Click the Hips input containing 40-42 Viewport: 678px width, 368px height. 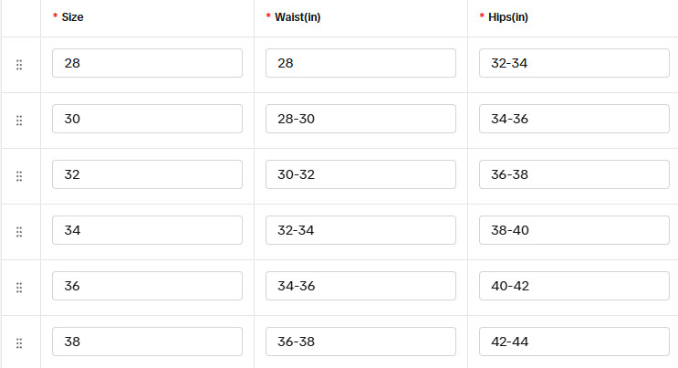coord(574,286)
